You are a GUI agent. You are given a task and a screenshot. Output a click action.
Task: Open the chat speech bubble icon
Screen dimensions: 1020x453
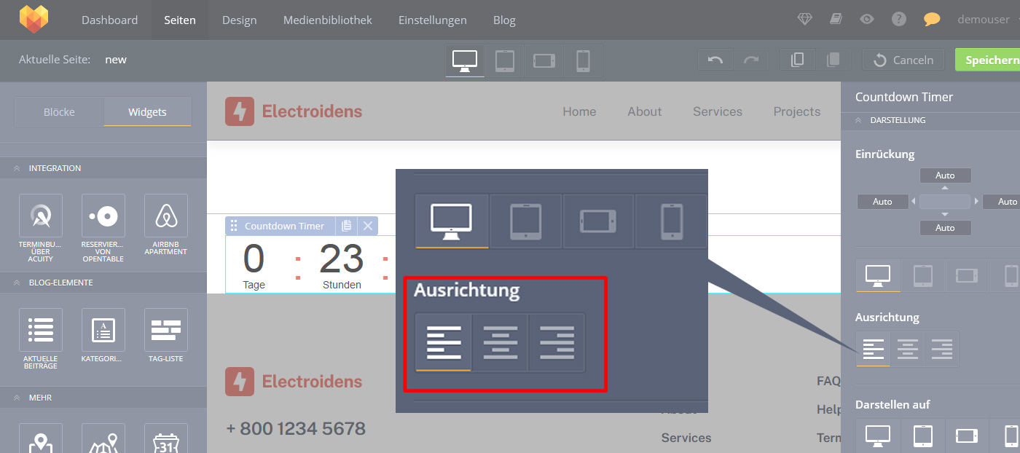tap(931, 20)
